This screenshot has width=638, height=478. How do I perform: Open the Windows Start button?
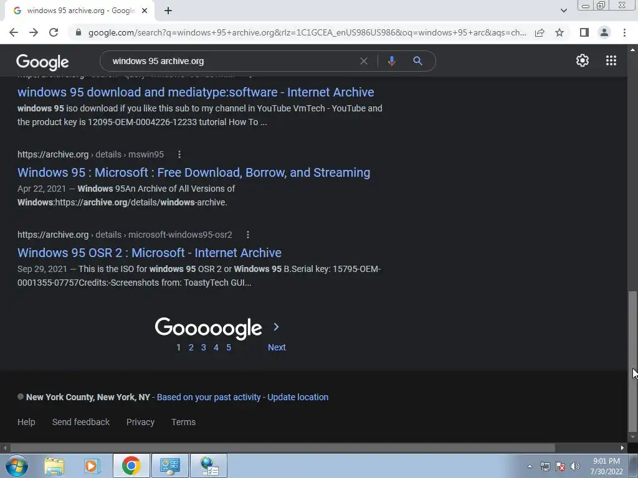point(17,466)
